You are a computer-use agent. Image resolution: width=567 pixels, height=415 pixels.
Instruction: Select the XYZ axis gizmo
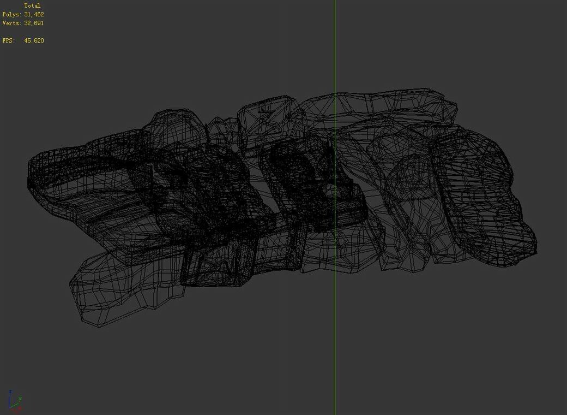click(x=15, y=401)
